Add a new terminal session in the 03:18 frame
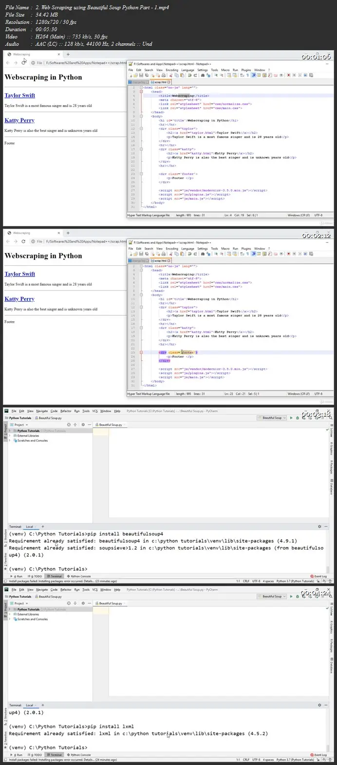The width and height of the screenshot is (337, 765). click(42, 527)
